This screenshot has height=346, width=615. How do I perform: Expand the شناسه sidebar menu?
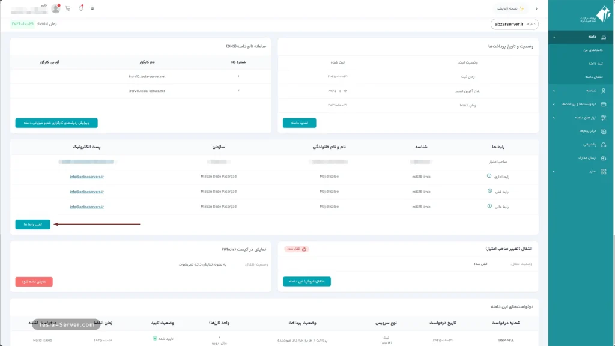554,91
